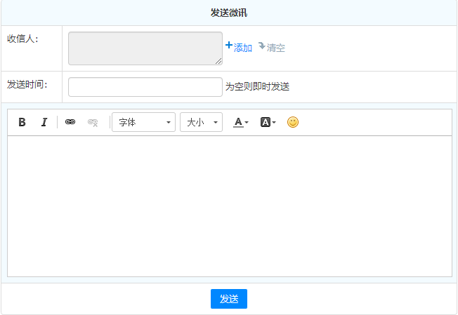Toggle bold formatting in the editor
Image resolution: width=458 pixels, height=315 pixels.
pos(22,122)
